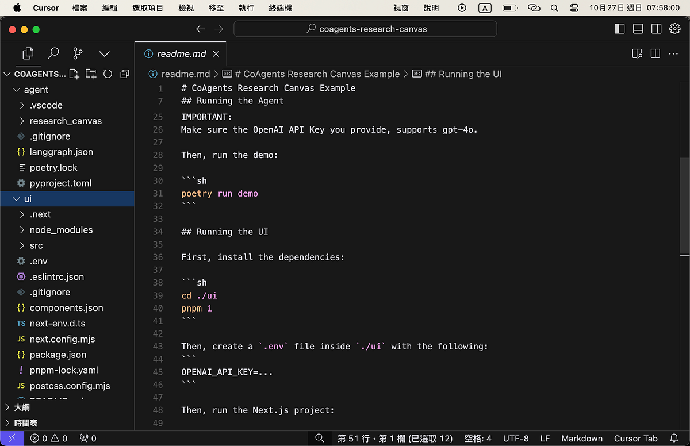
Task: Create a new folder in the Explorer
Action: [x=91, y=74]
